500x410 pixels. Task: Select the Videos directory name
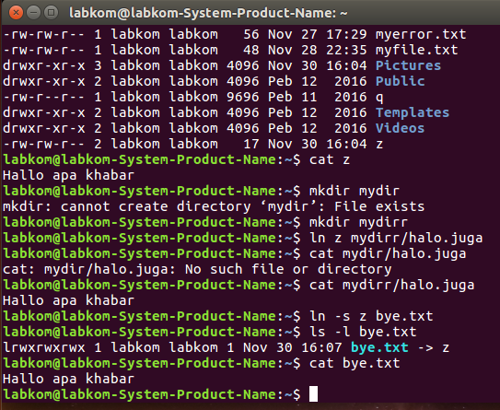[x=401, y=128]
